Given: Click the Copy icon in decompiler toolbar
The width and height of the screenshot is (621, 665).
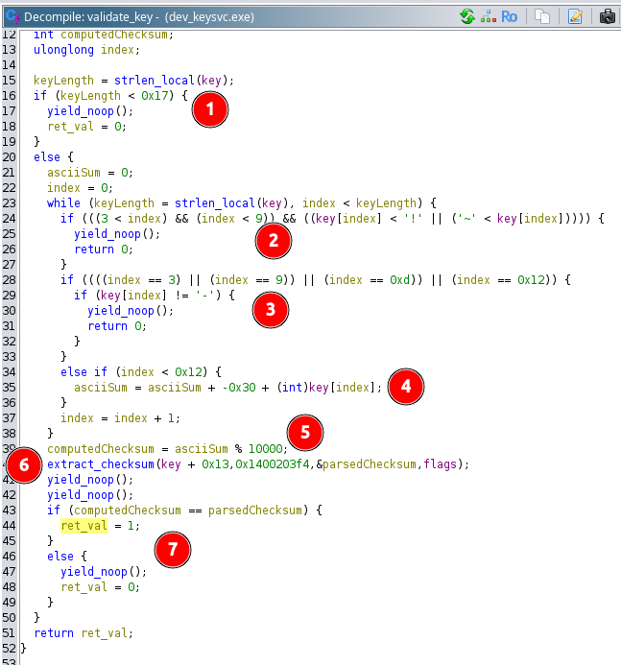Looking at the screenshot, I should pos(542,16).
